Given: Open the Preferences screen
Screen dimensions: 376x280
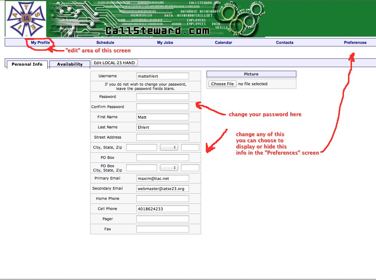Looking at the screenshot, I should tap(355, 42).
